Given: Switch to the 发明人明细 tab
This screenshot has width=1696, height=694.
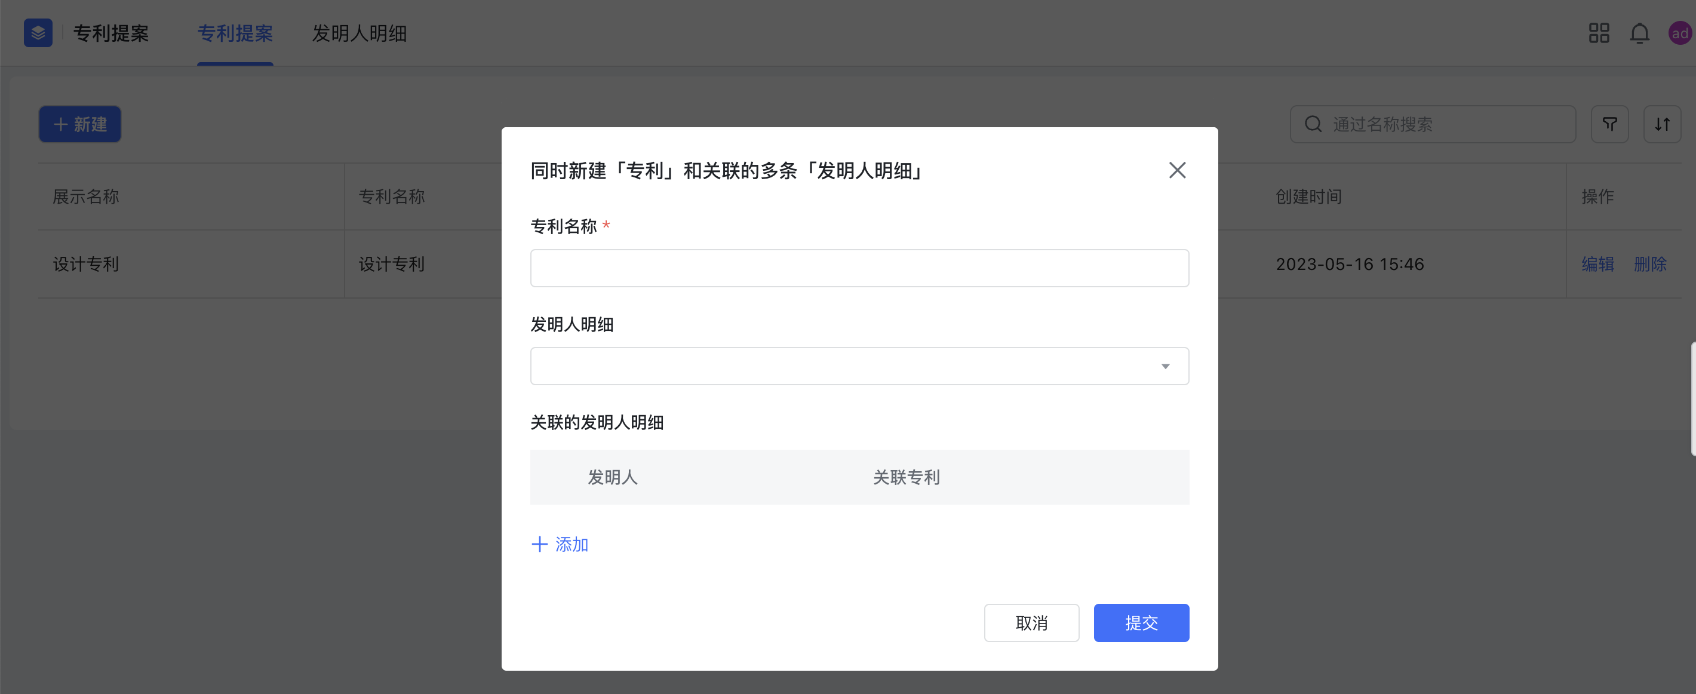Looking at the screenshot, I should (x=360, y=33).
